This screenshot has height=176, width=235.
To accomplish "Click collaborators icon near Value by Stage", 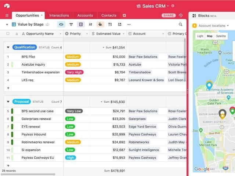I will (x=47, y=25).
